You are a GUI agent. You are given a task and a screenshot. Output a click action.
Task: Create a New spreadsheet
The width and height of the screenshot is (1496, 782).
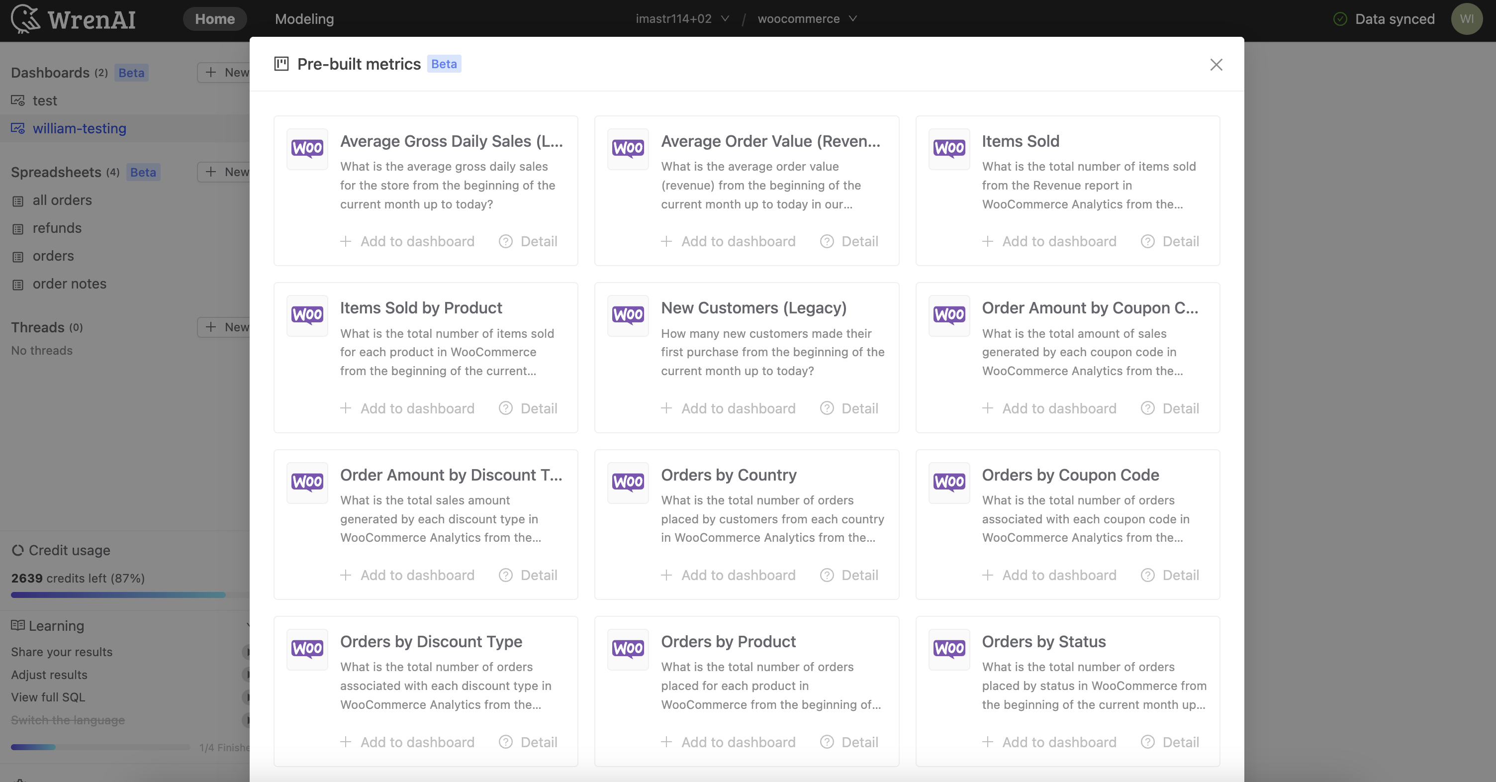(224, 172)
